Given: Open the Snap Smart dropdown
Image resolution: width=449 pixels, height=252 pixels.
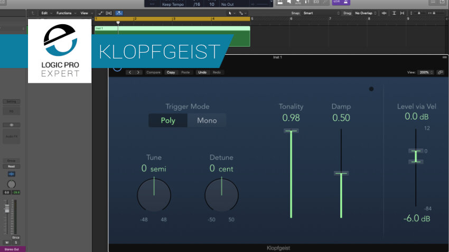Looking at the screenshot, I should [x=321, y=13].
